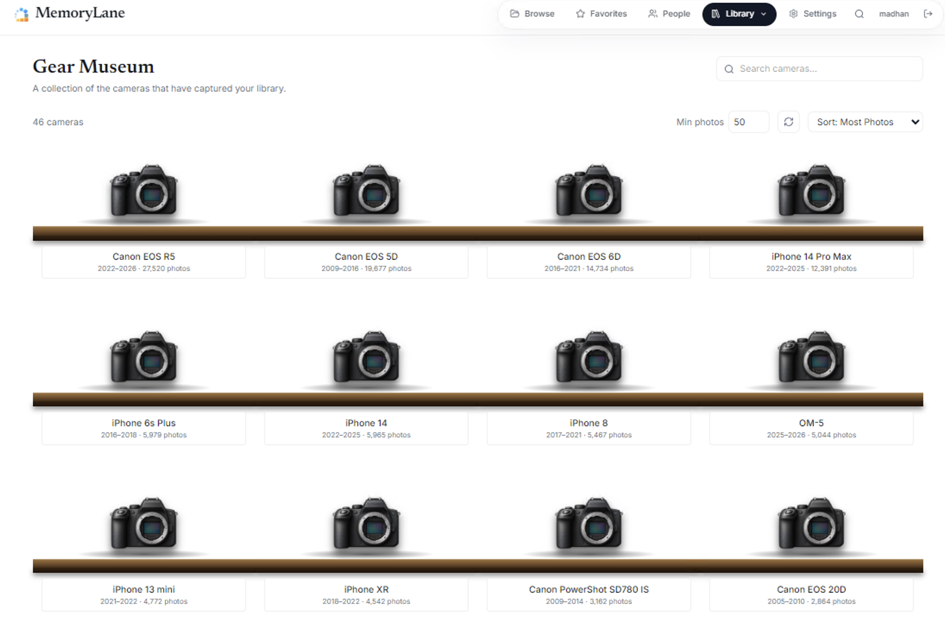Click the OM-5 label

[x=811, y=423]
